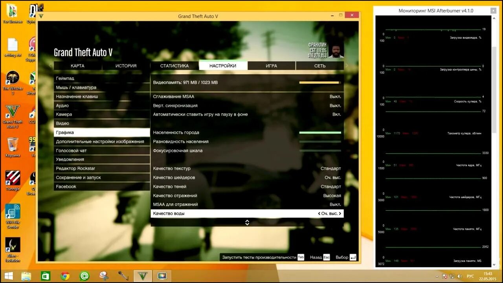Select the GTA V icon on the taskbar
The height and width of the screenshot is (283, 503).
[x=142, y=276]
